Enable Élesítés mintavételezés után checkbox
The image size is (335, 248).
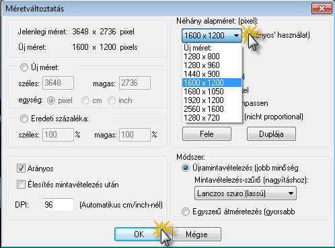tap(21, 185)
